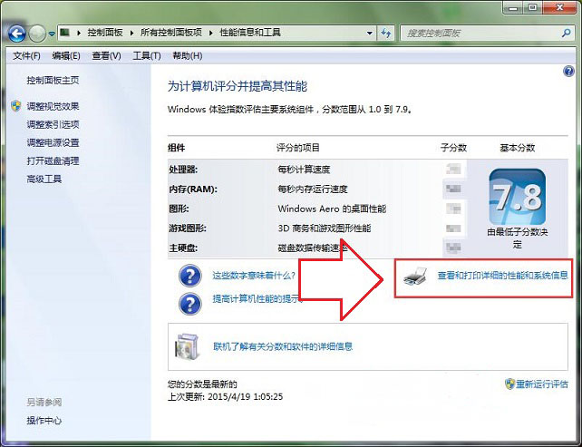Click the 主硬盘 row label

pyautogui.click(x=183, y=248)
